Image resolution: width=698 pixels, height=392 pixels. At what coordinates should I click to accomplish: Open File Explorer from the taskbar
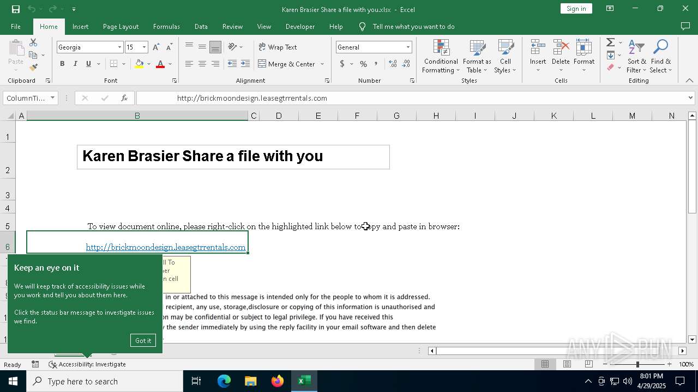[250, 381]
